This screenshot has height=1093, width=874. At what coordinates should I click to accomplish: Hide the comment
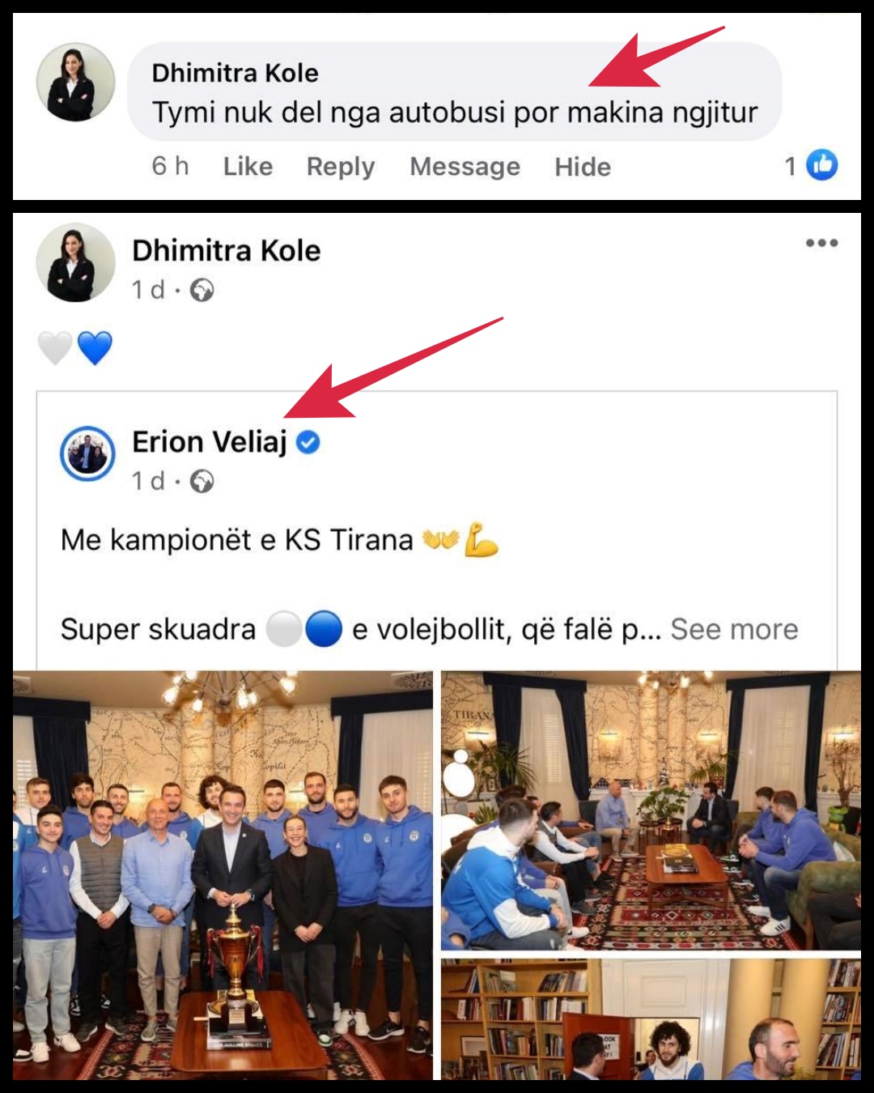click(x=583, y=166)
